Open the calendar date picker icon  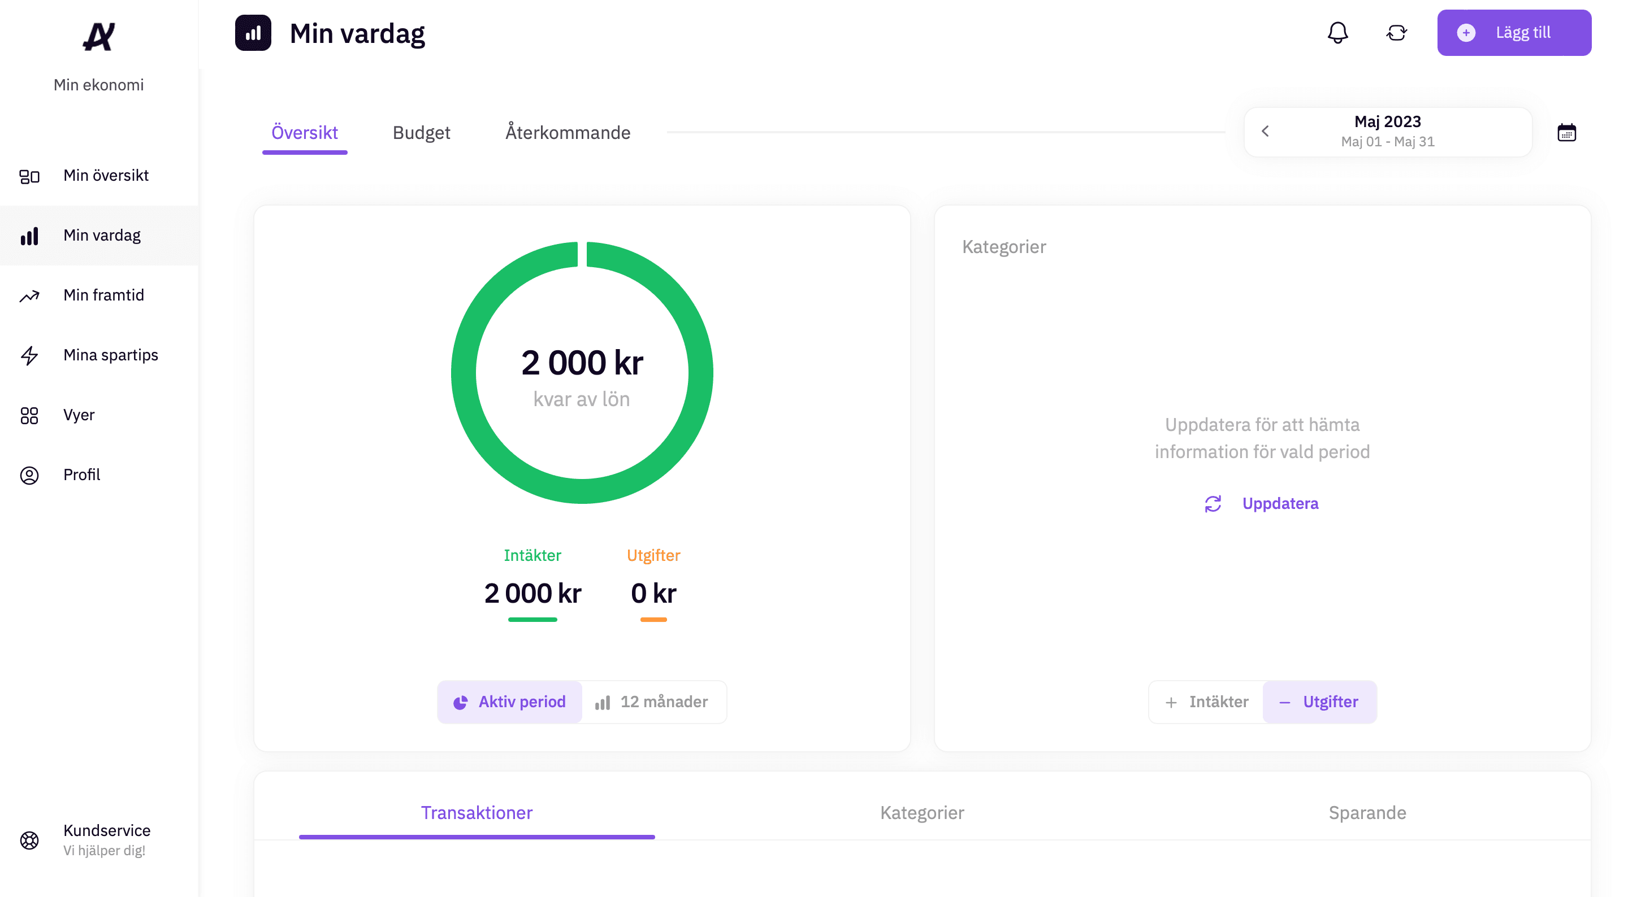(x=1566, y=133)
